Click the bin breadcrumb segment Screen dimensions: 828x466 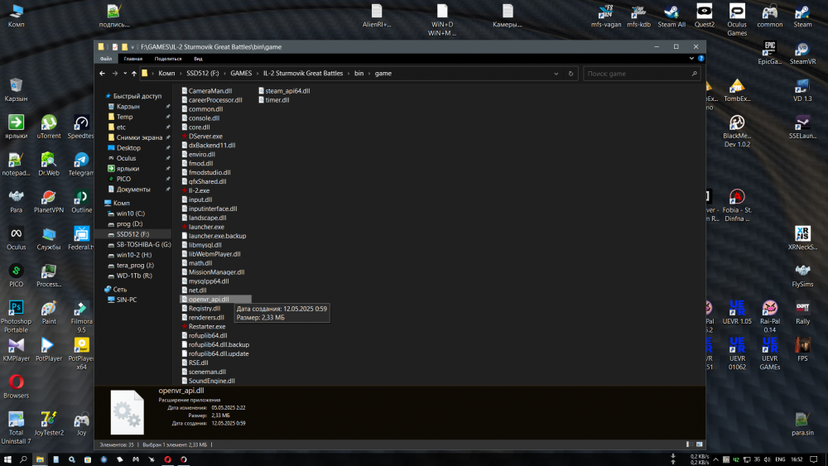pyautogui.click(x=359, y=74)
